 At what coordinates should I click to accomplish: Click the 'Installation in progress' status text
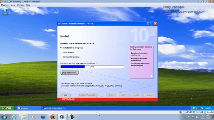coord(73,48)
